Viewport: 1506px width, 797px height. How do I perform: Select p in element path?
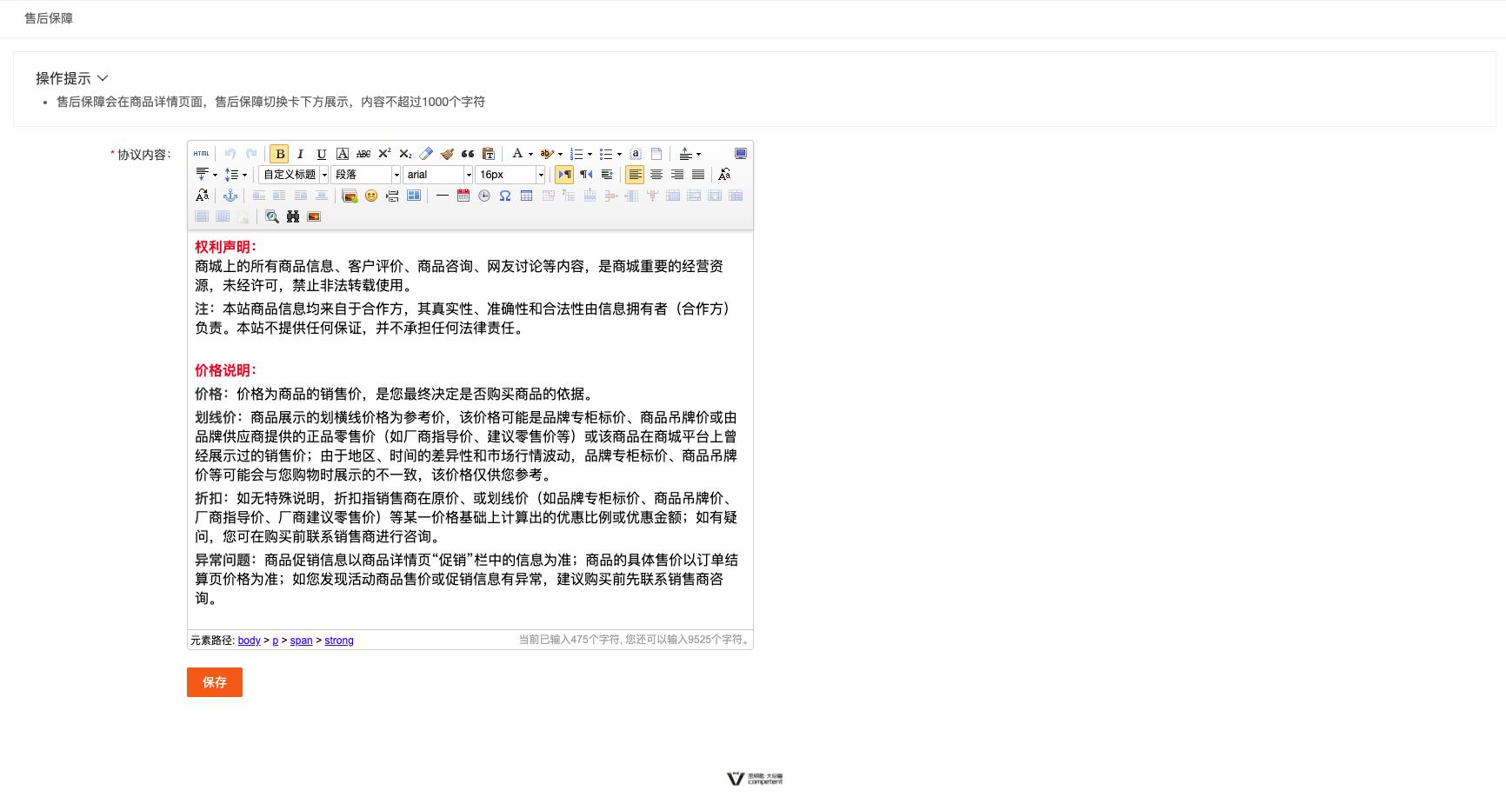[276, 641]
